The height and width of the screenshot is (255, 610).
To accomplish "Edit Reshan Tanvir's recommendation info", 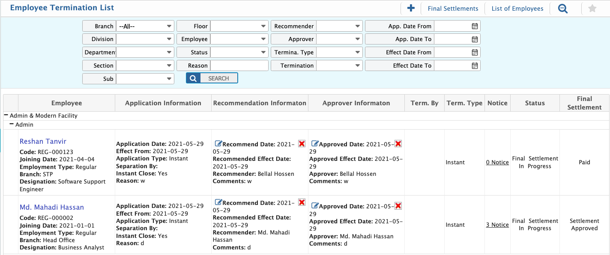I will (x=218, y=143).
